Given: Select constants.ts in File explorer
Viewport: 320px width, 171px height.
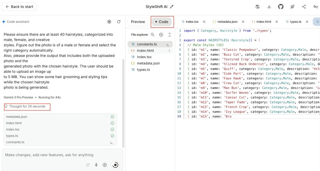Looking at the screenshot, I should tap(150, 44).
